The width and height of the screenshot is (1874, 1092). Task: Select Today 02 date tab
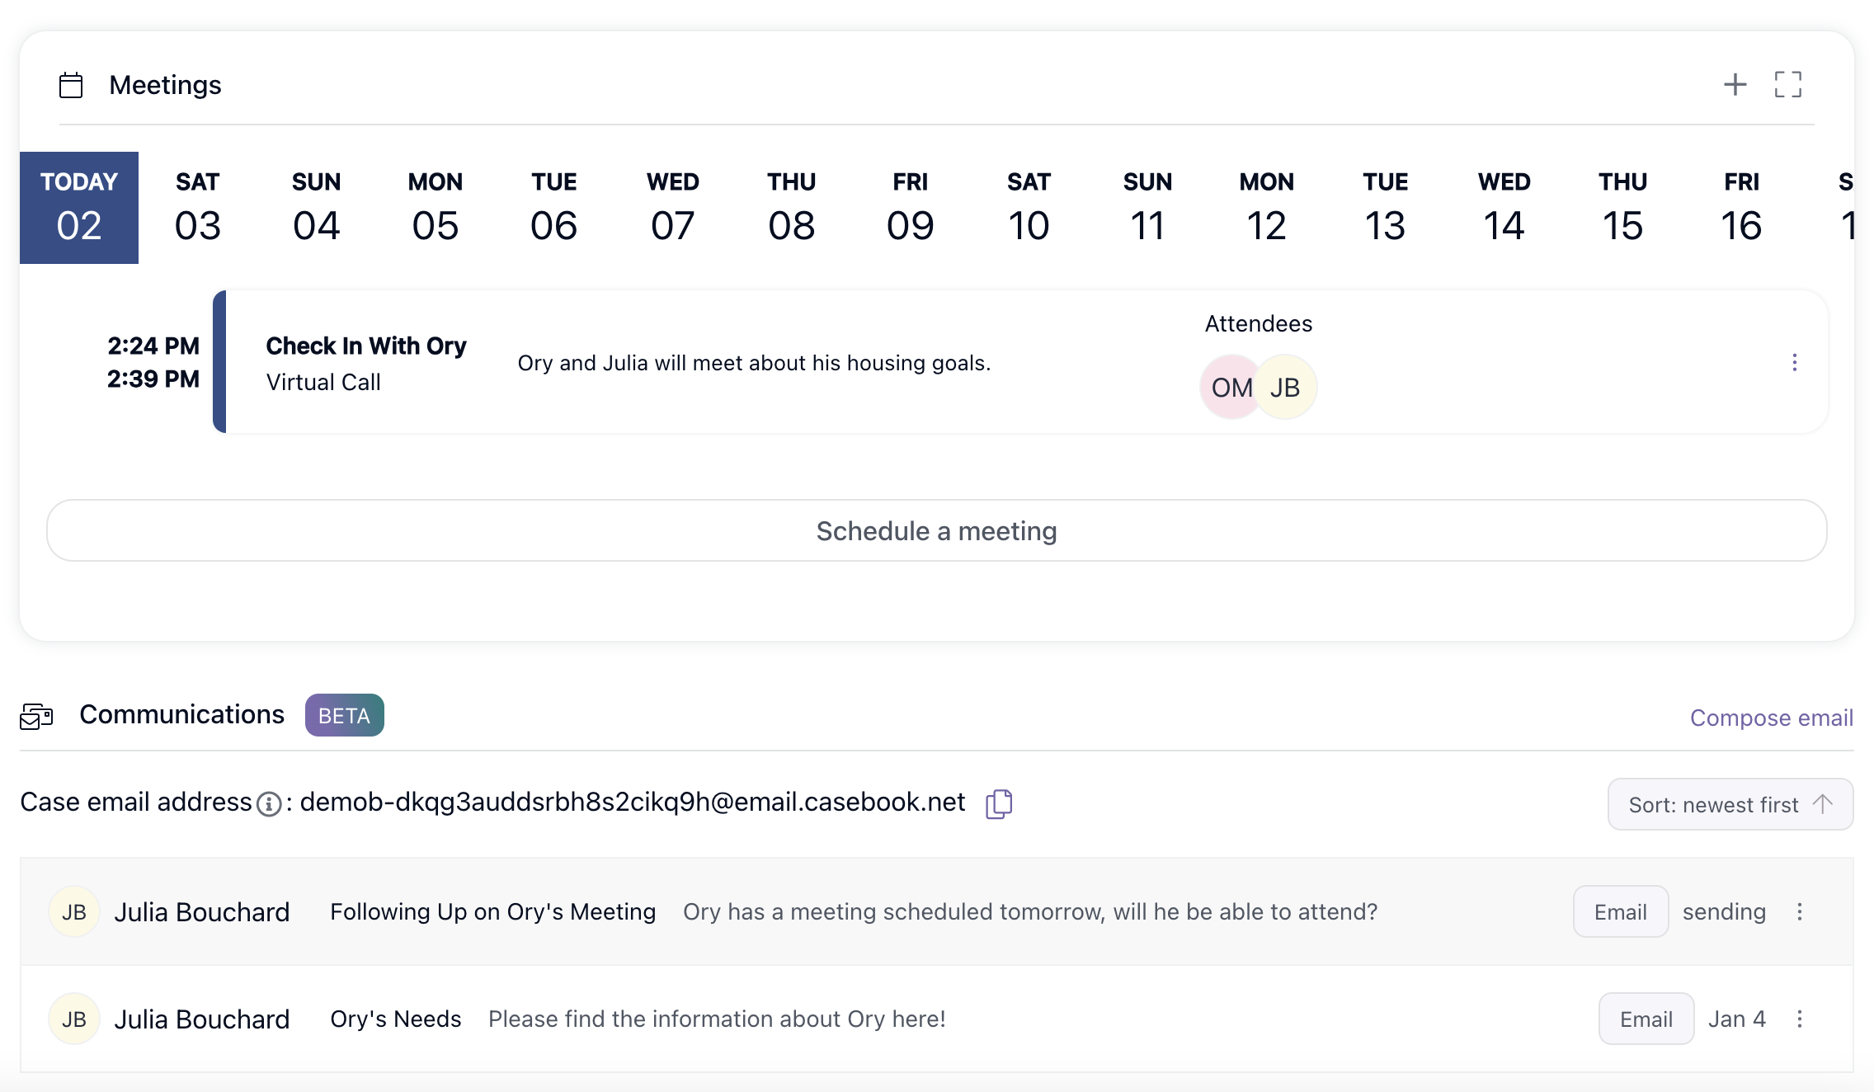[79, 208]
